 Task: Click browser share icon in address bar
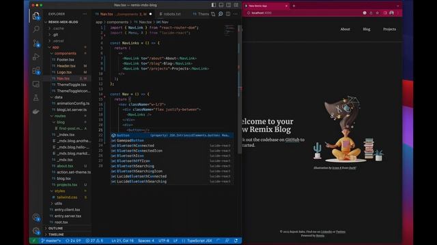tap(371, 13)
